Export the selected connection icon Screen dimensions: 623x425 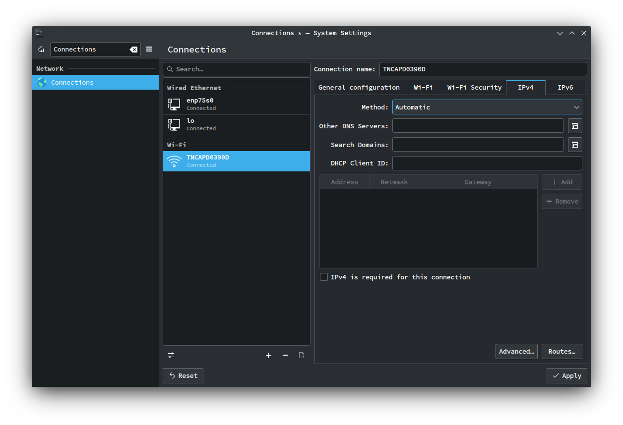tap(302, 355)
